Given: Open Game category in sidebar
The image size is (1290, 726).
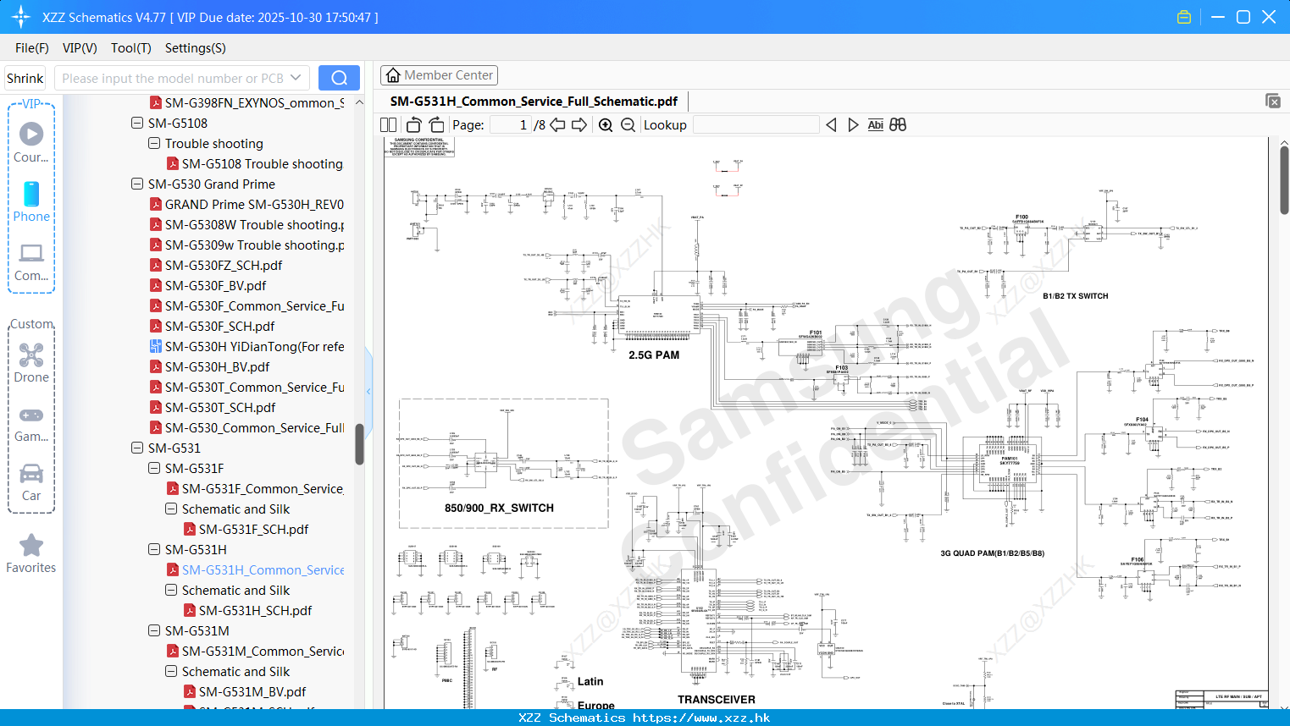Looking at the screenshot, I should coord(31,424).
